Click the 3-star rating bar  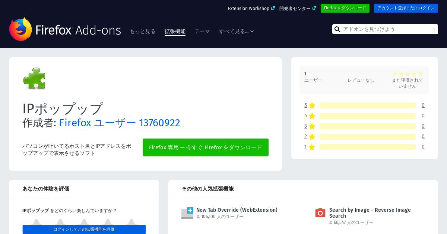[x=368, y=126]
